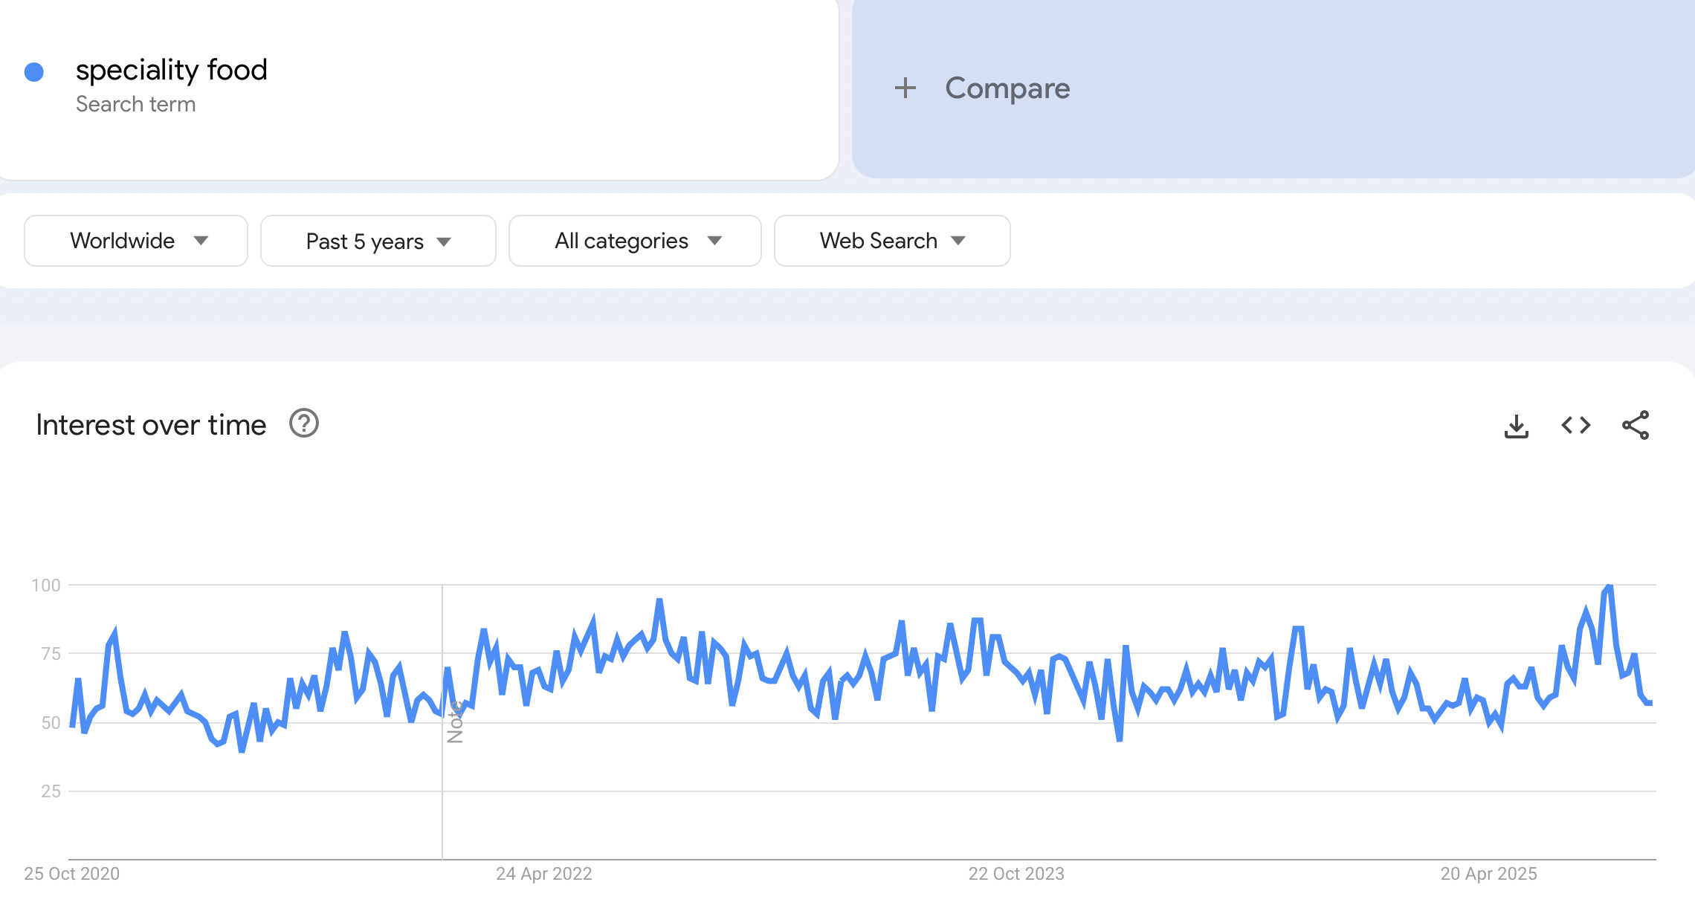Click the Interest over time heading
This screenshot has height=908, width=1695.
click(x=151, y=424)
